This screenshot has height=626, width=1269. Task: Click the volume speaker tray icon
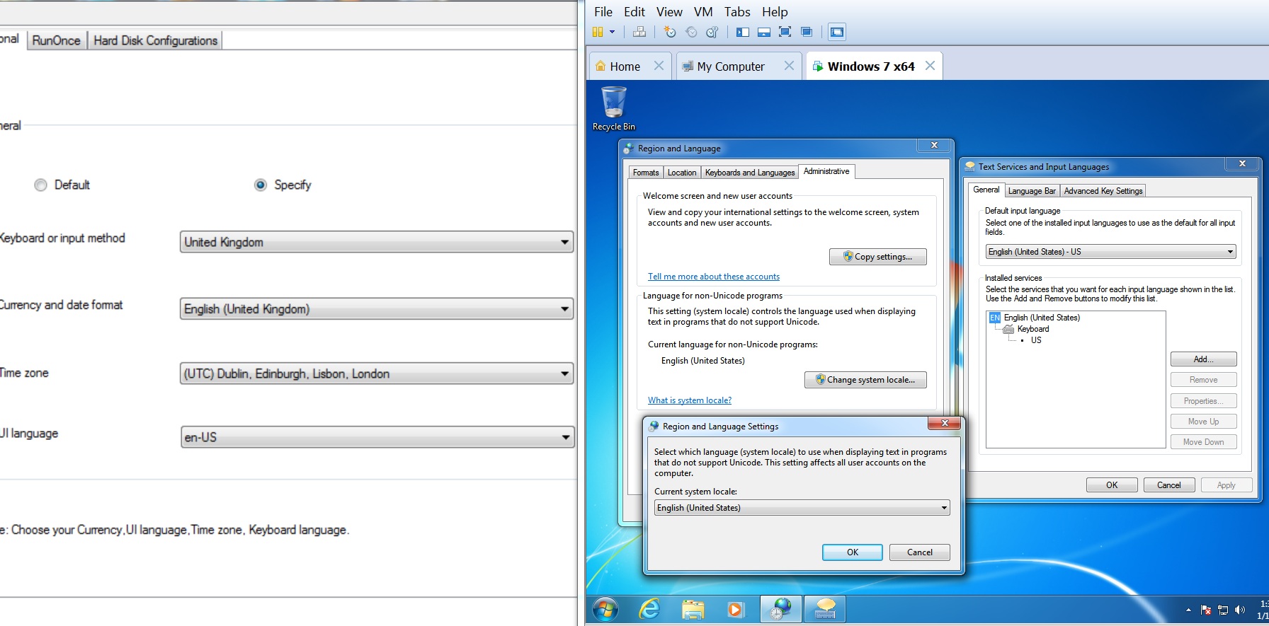click(x=1240, y=610)
